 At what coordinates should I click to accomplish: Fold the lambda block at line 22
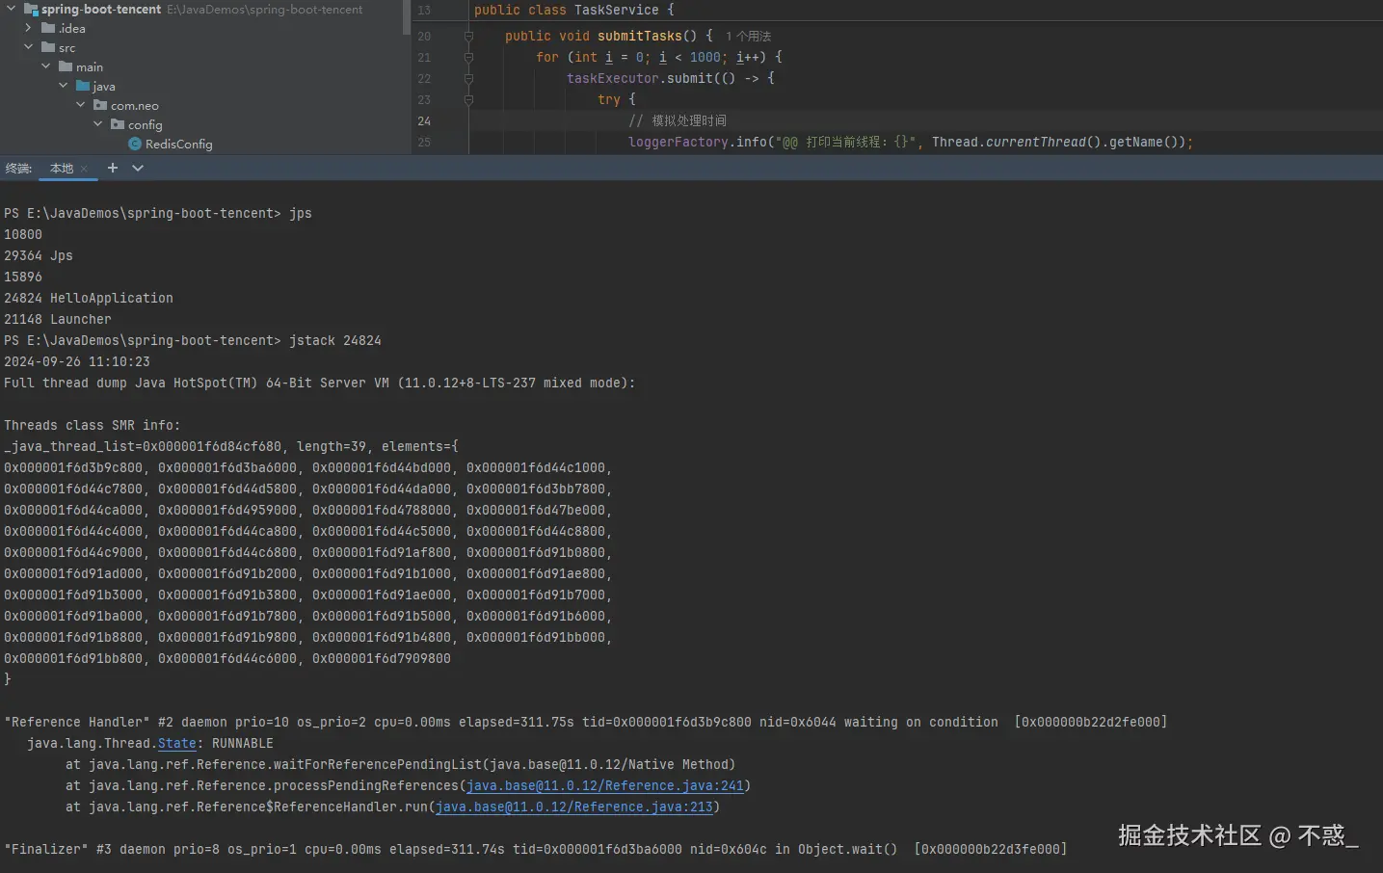coord(468,79)
